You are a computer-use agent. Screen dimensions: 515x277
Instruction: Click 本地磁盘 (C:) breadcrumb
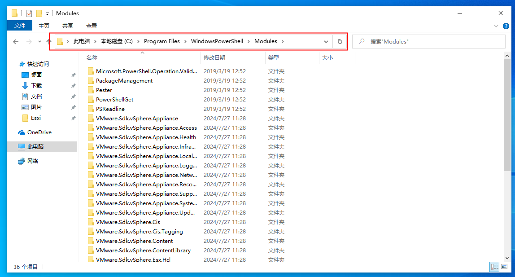click(x=117, y=41)
